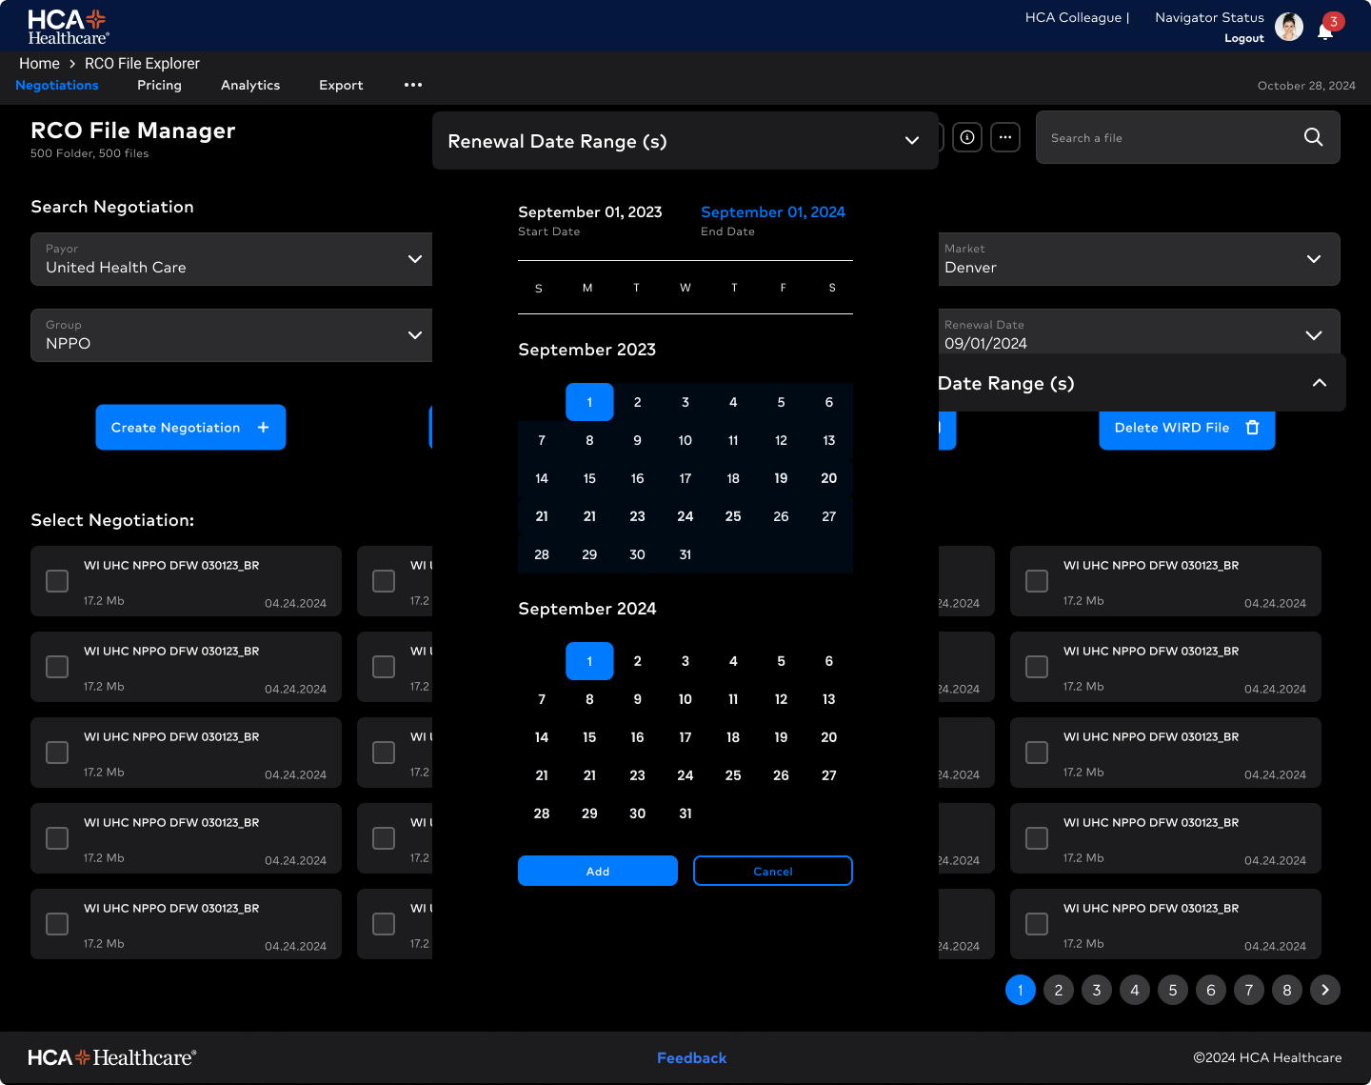Select September 15 in the 2024 calendar

pyautogui.click(x=589, y=737)
